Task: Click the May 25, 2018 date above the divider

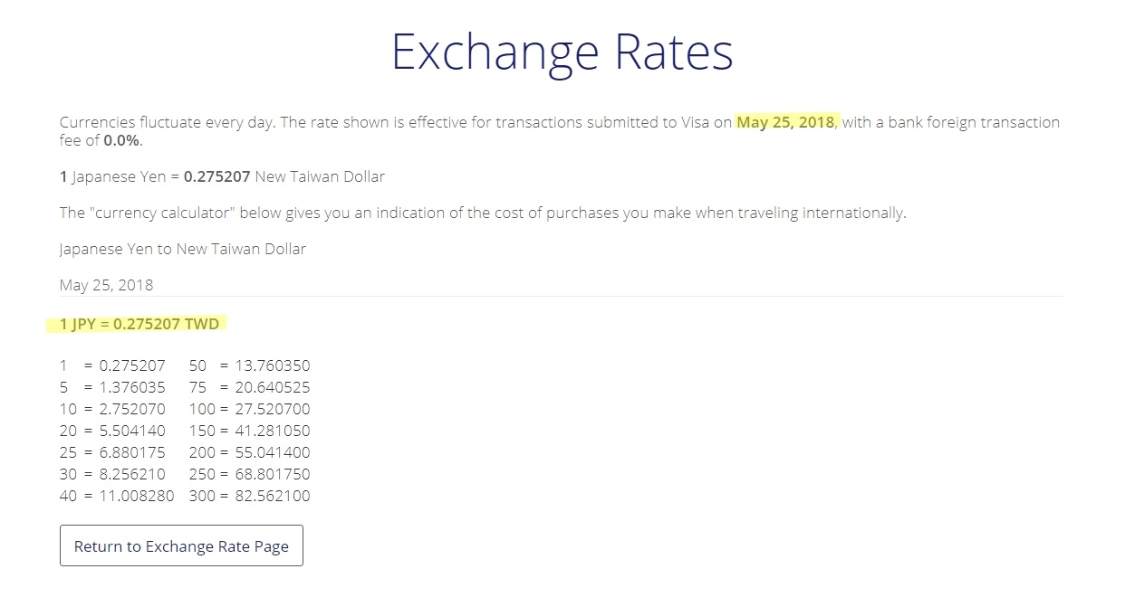Action: click(x=107, y=285)
